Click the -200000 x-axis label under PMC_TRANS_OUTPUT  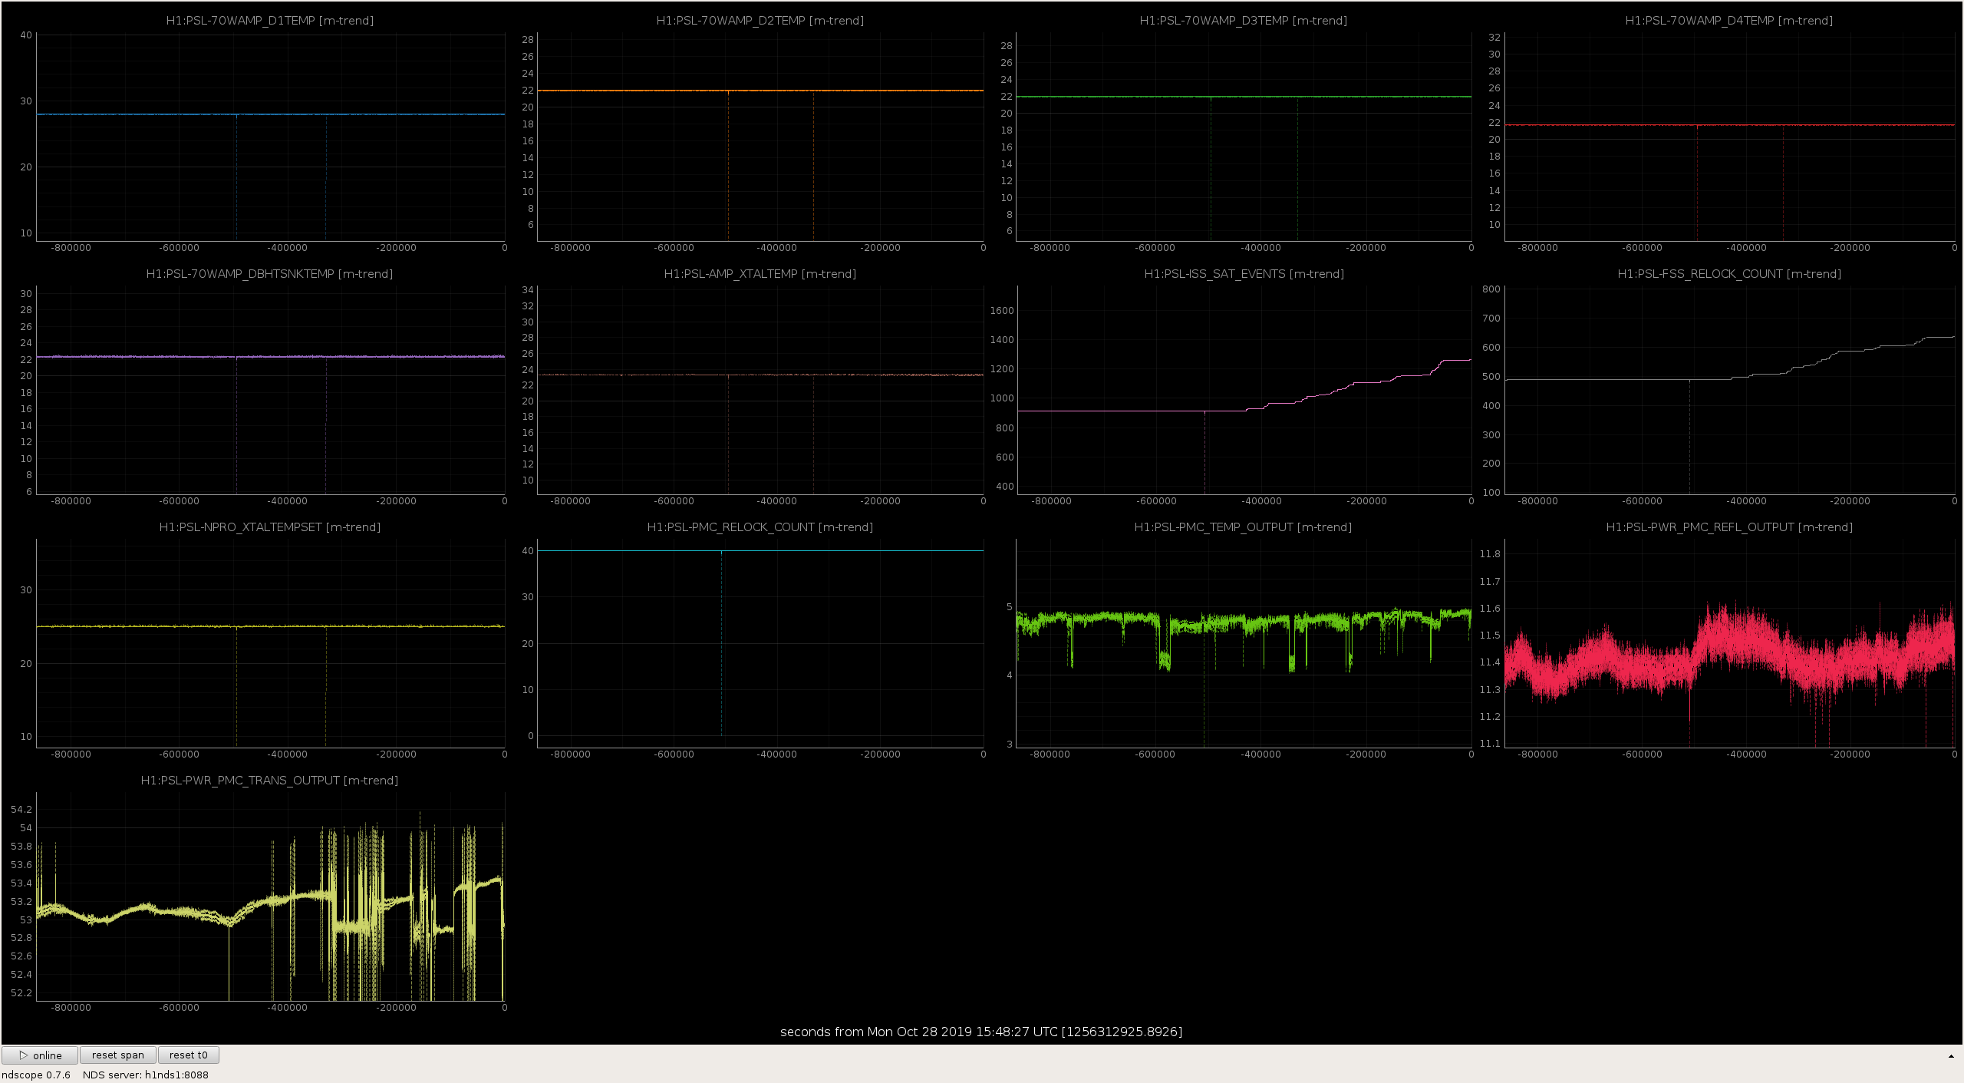pos(397,1008)
